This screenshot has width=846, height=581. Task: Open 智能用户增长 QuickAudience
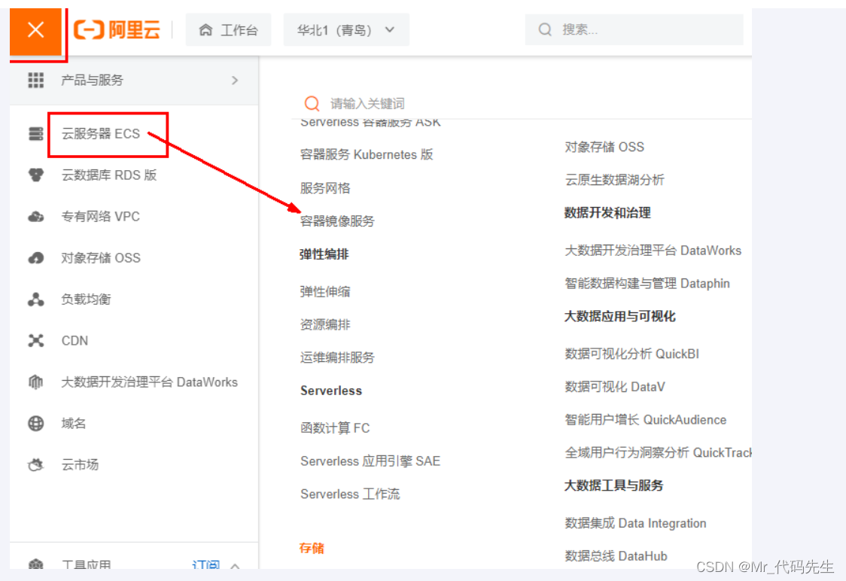pyautogui.click(x=645, y=420)
